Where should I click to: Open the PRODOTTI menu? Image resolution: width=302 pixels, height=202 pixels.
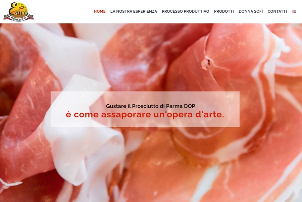pyautogui.click(x=224, y=11)
